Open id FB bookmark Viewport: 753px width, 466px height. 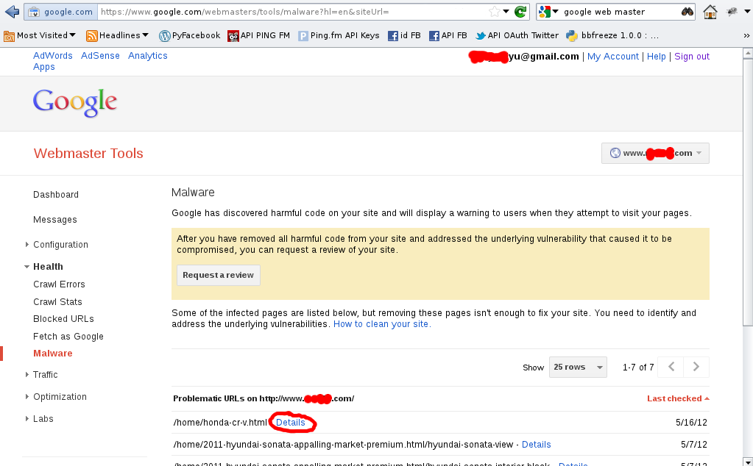point(404,35)
